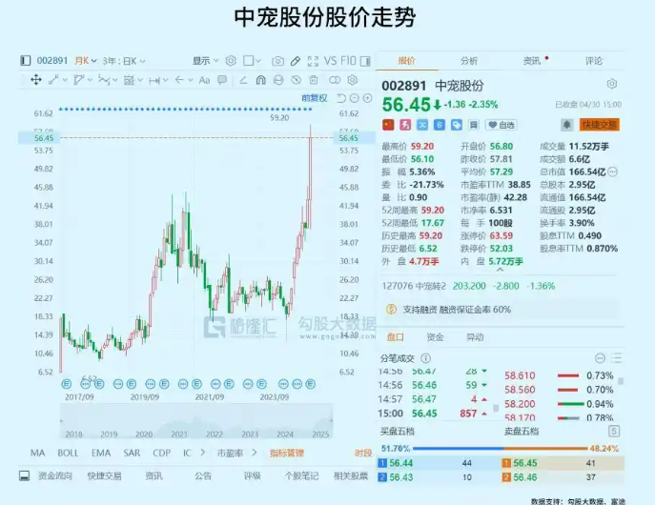Enable the EMA indicator
The image size is (655, 505).
[x=101, y=453]
